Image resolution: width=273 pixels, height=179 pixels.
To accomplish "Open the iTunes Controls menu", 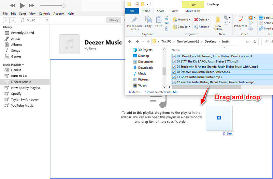I will (44, 14).
